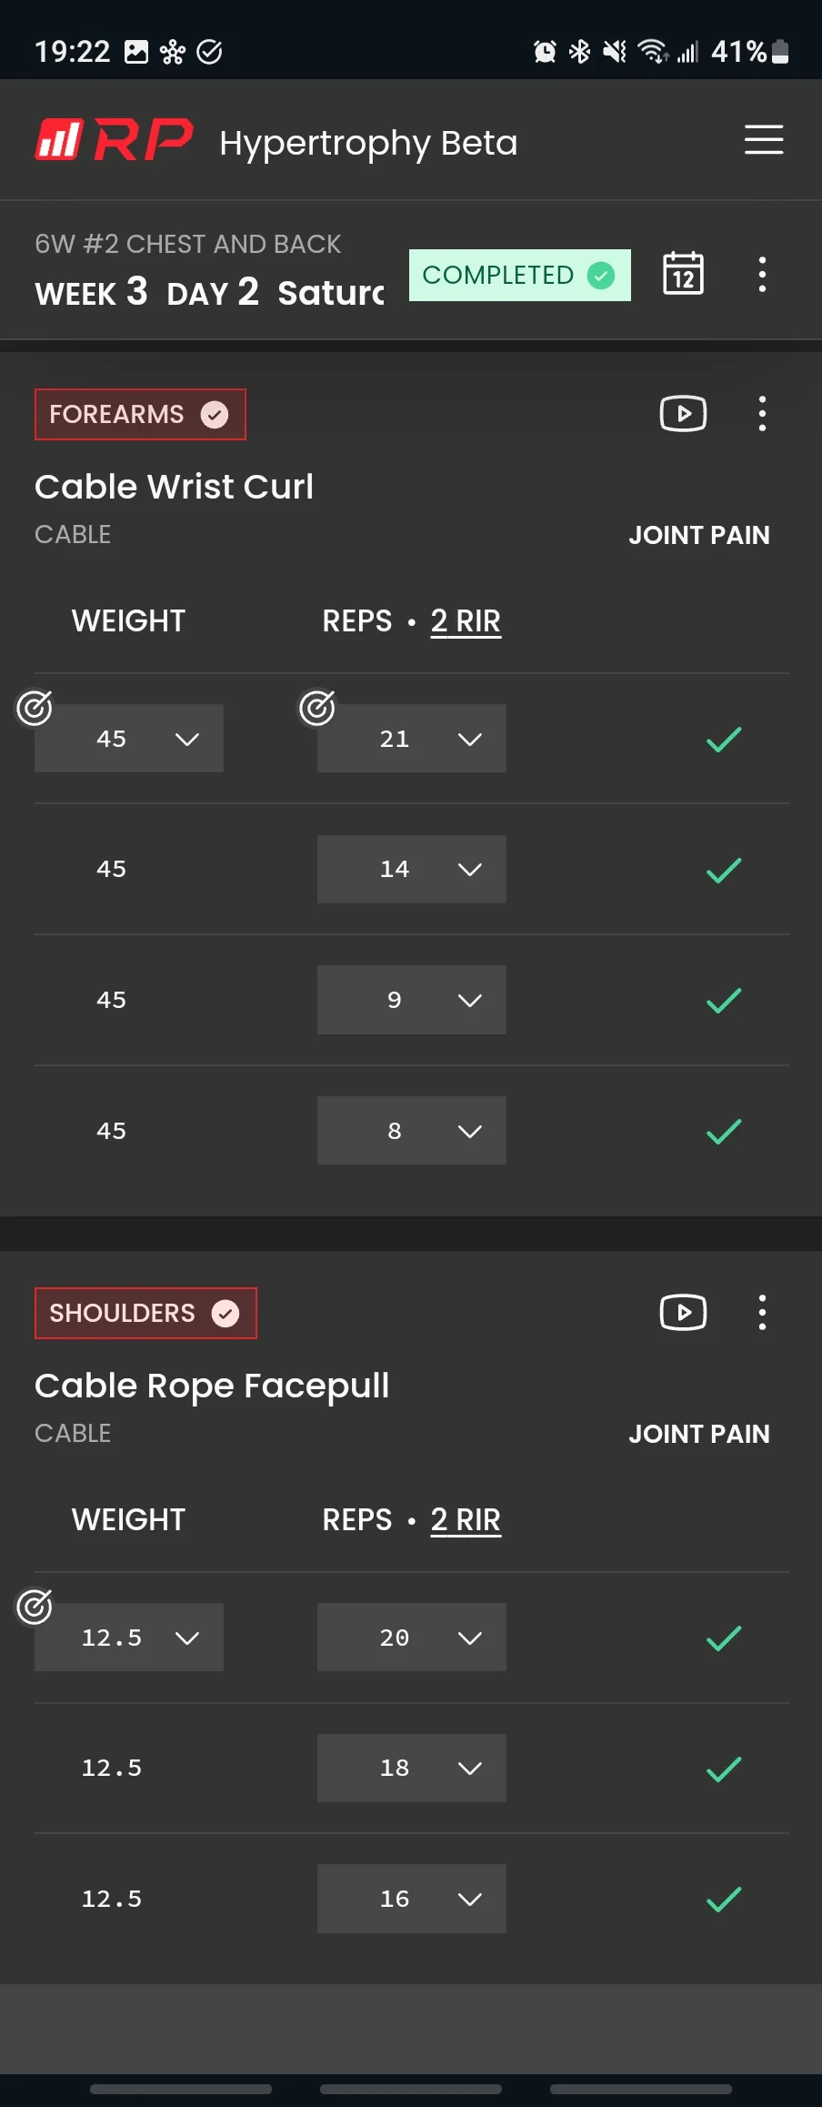Toggle checkmark for the 21 reps set
Image resolution: width=822 pixels, height=2107 pixels.
[724, 740]
